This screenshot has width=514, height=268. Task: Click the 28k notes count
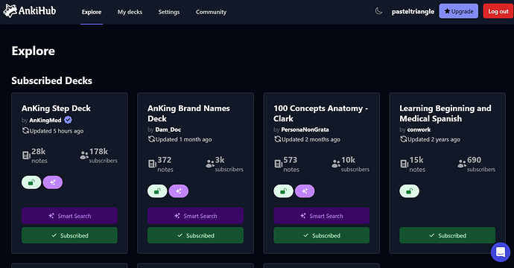pyautogui.click(x=38, y=151)
